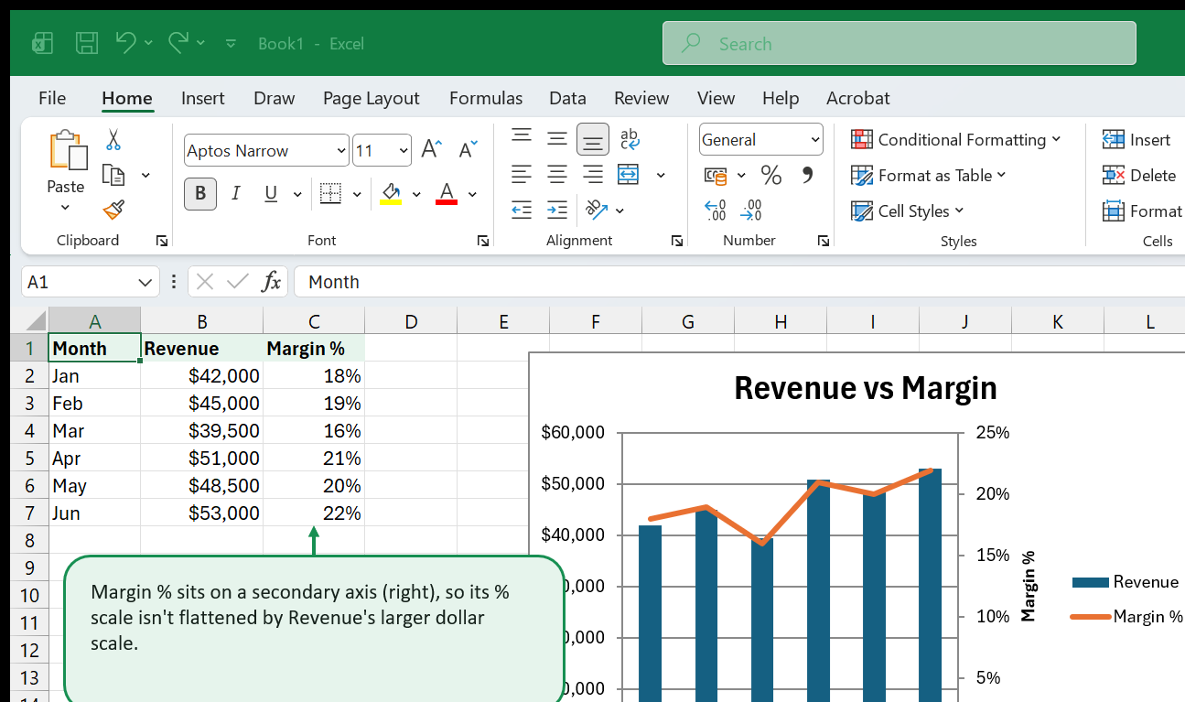The height and width of the screenshot is (702, 1185).
Task: Increase indent in the Alignment group
Action: point(557,210)
